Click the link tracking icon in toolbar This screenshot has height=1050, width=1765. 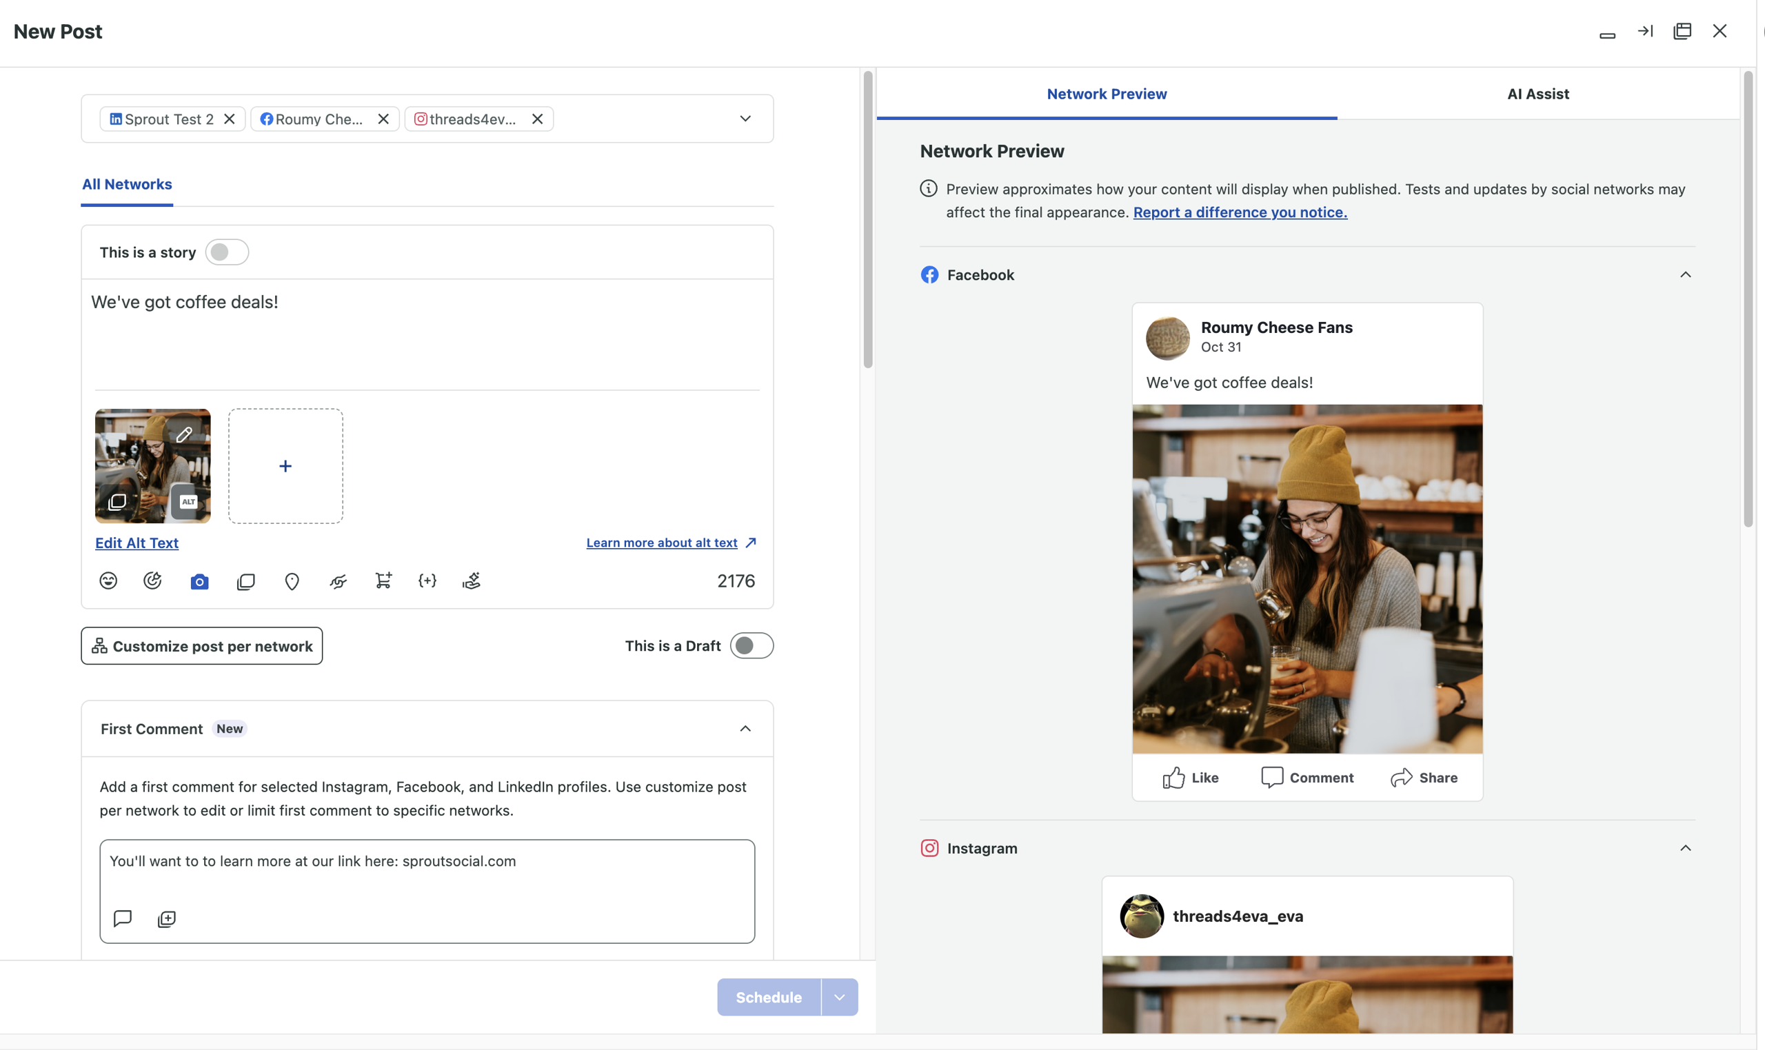tap(338, 582)
